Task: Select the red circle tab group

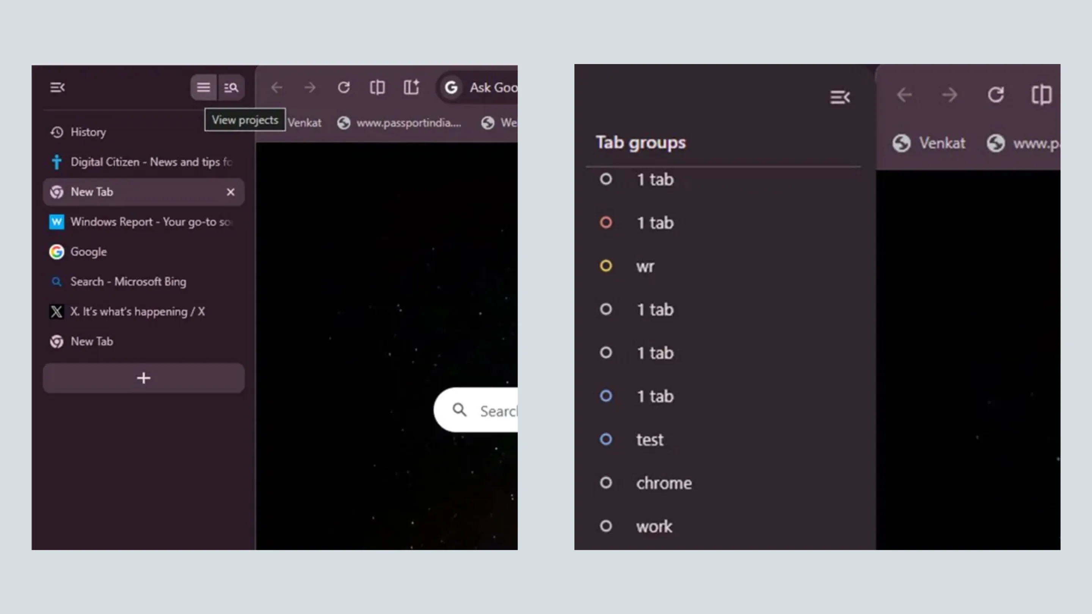Action: [606, 222]
